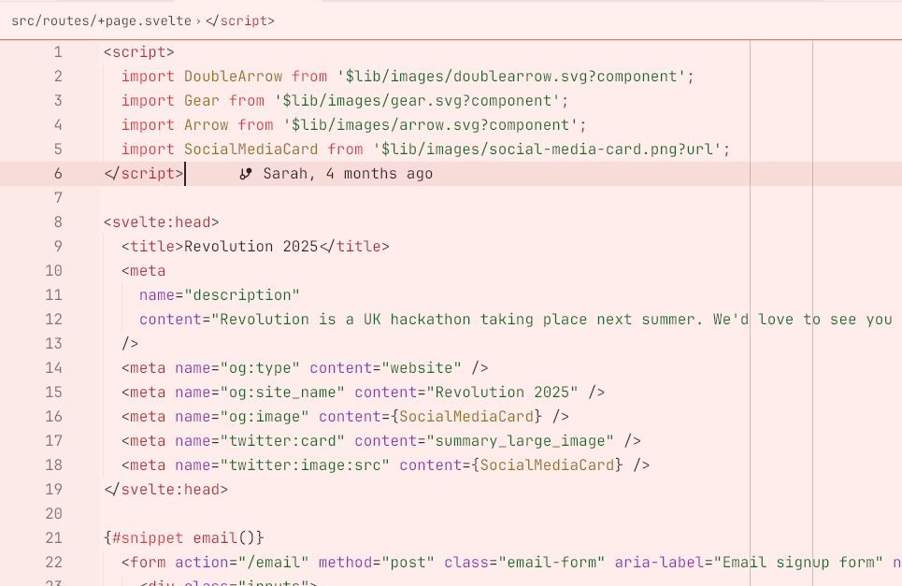902x586 pixels.
Task: Click the "og:type" attribute value
Action: [260, 368]
